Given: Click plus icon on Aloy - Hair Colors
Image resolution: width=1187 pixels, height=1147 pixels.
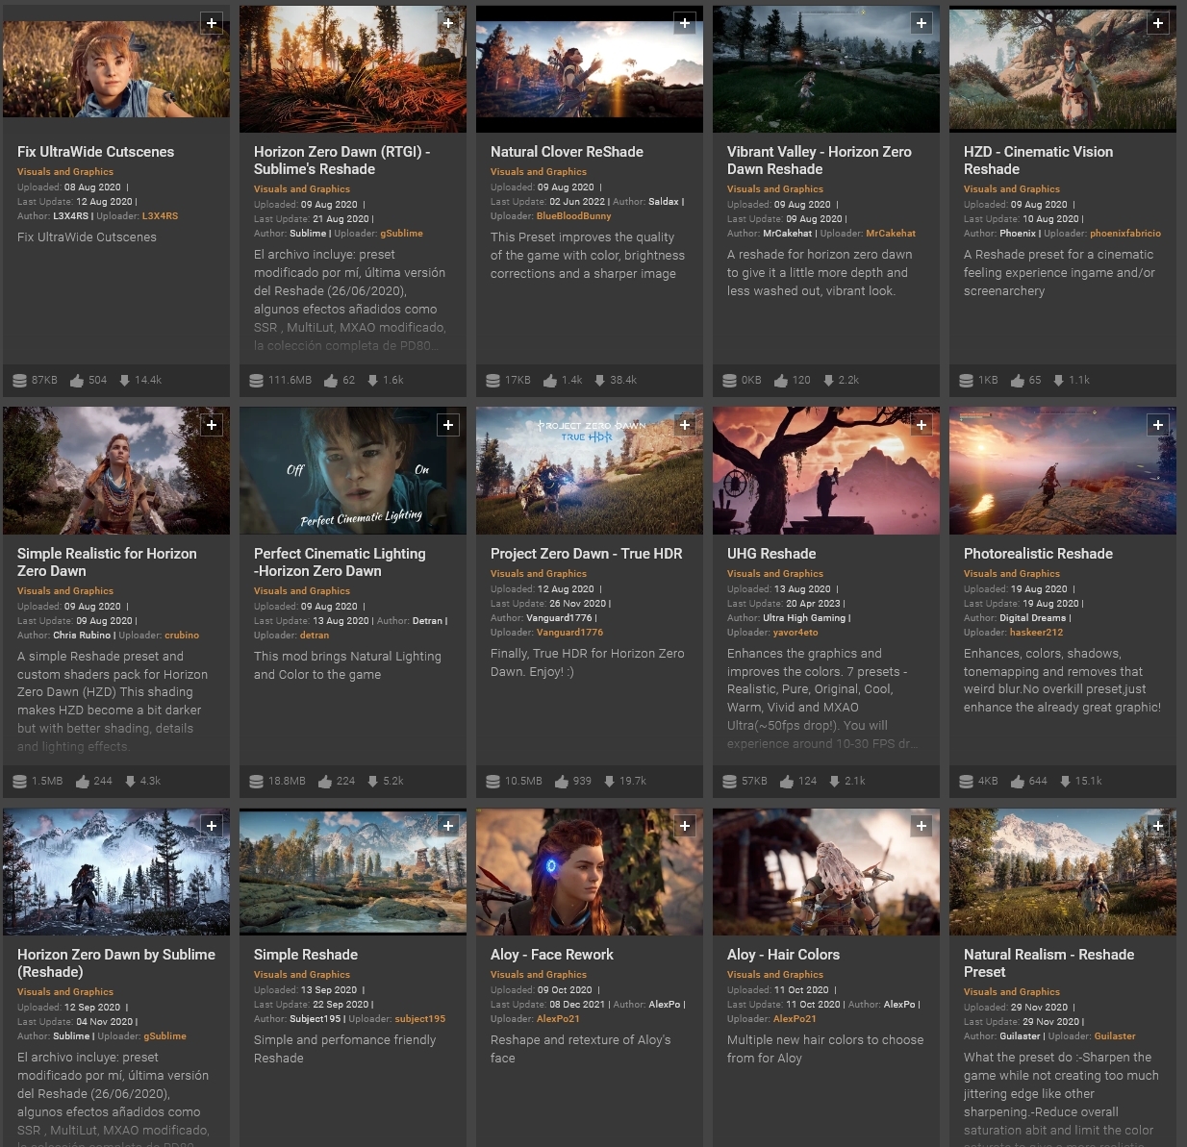Looking at the screenshot, I should pyautogui.click(x=922, y=826).
